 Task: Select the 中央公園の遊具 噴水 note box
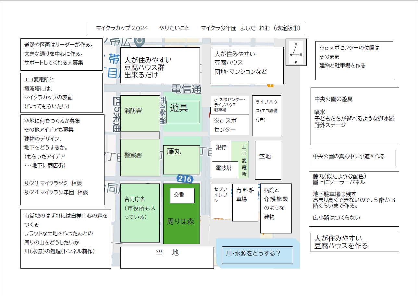coord(355,116)
